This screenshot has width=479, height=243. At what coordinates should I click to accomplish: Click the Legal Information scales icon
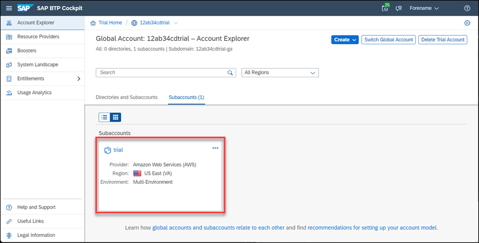pos(9,235)
